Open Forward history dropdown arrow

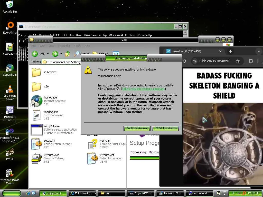click(x=61, y=54)
